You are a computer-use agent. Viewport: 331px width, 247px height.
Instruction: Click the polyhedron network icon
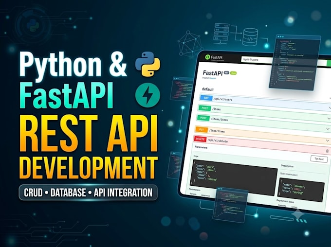pos(190,44)
